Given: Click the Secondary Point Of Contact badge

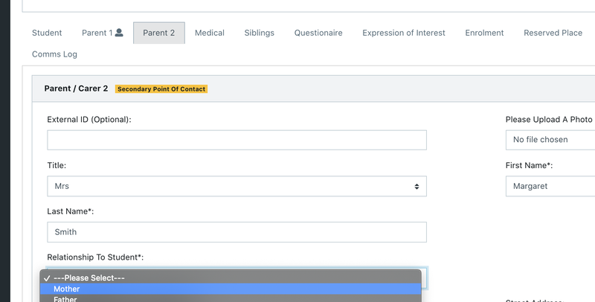Looking at the screenshot, I should tap(161, 89).
